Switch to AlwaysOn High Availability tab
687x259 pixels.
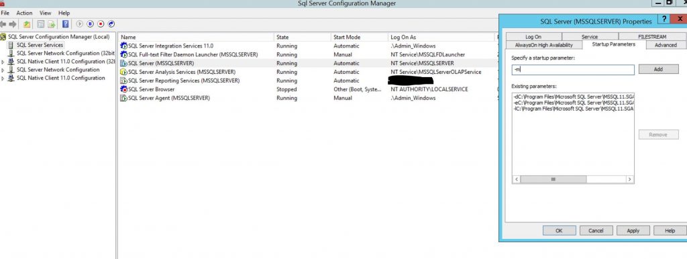tap(543, 45)
